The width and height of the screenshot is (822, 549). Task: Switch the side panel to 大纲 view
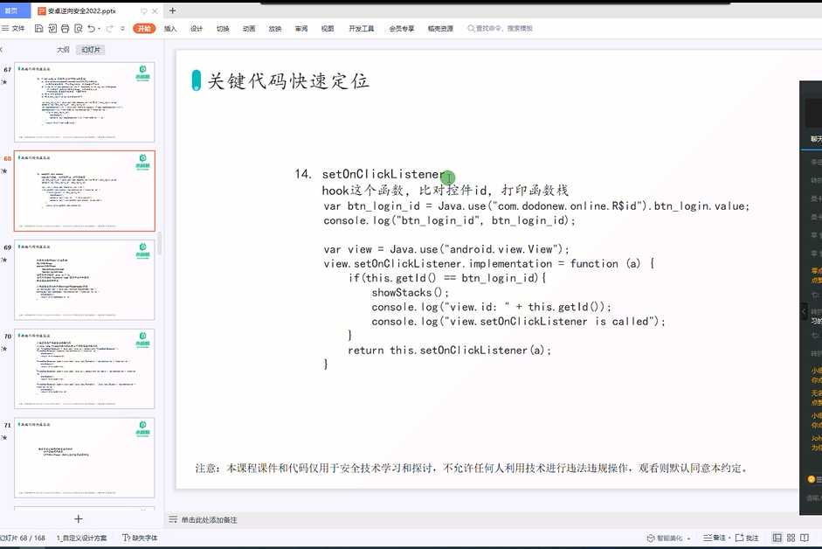click(63, 49)
